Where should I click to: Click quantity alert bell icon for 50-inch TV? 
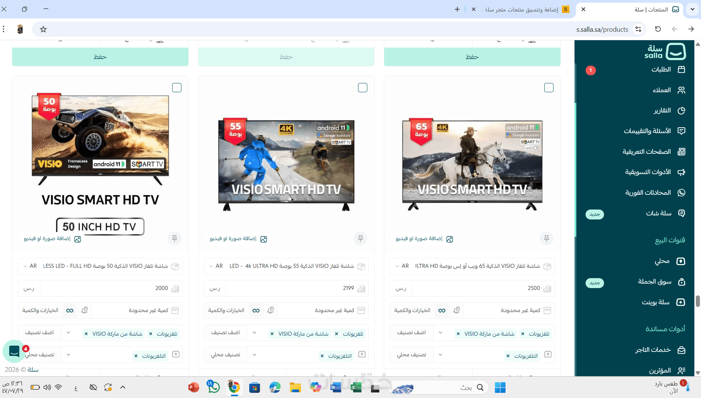[84, 310]
